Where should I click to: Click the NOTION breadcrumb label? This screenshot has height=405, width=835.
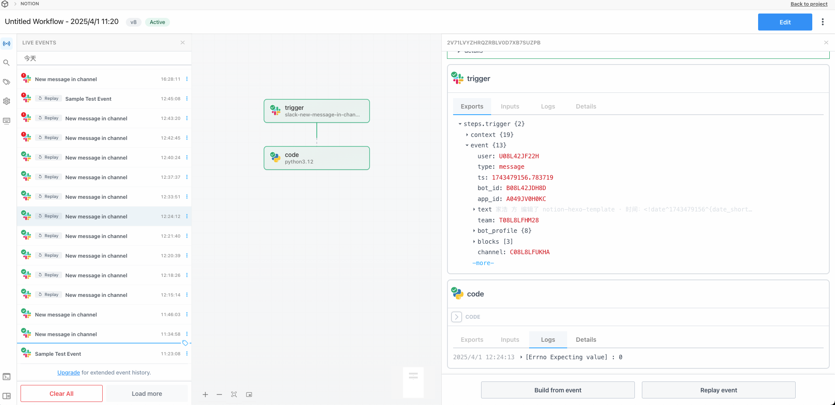point(30,4)
